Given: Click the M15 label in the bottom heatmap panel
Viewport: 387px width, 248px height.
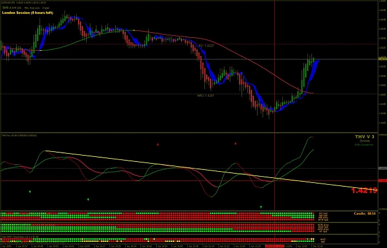Looking at the screenshot, I should (x=323, y=239).
